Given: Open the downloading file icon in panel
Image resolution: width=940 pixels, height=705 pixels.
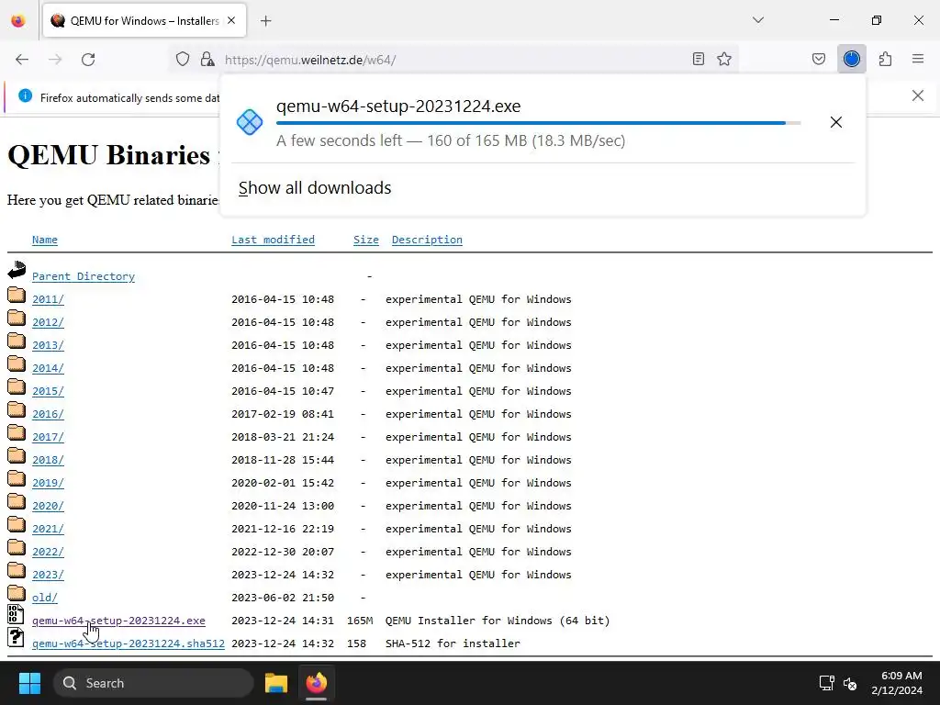Looking at the screenshot, I should 250,122.
